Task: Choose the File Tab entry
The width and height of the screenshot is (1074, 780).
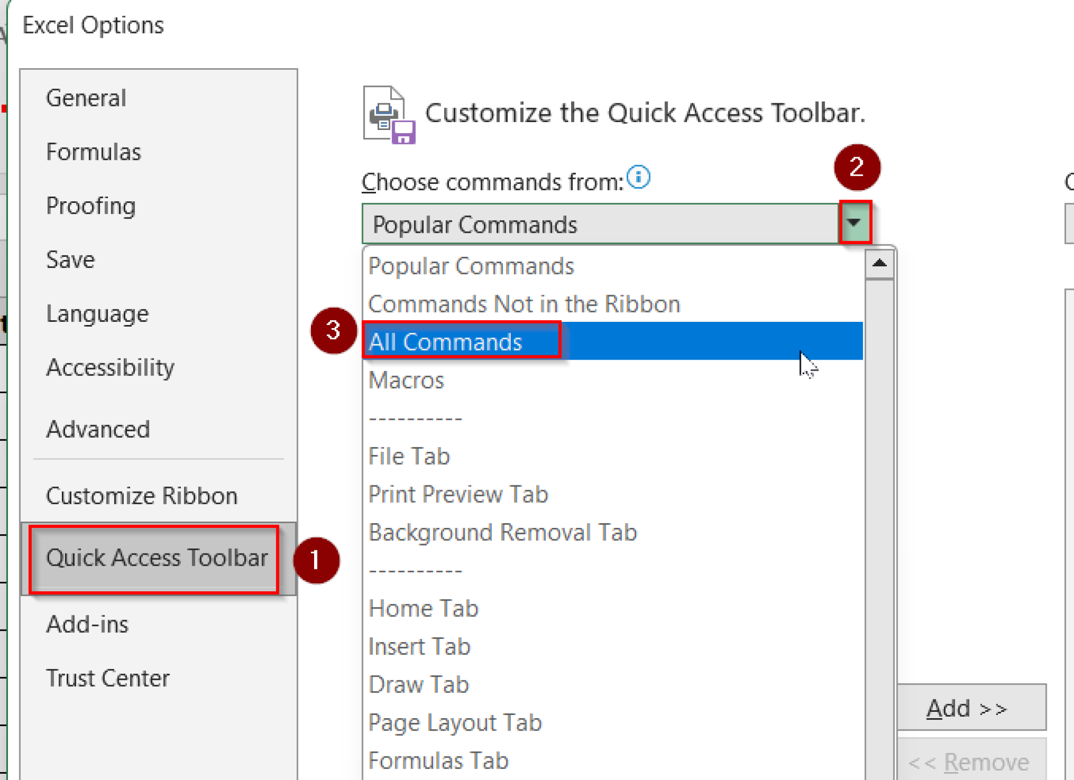Action: point(409,455)
